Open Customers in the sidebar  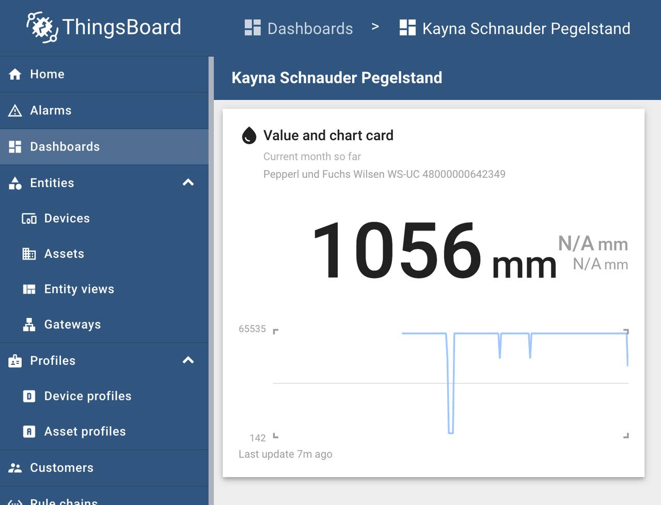pyautogui.click(x=104, y=468)
